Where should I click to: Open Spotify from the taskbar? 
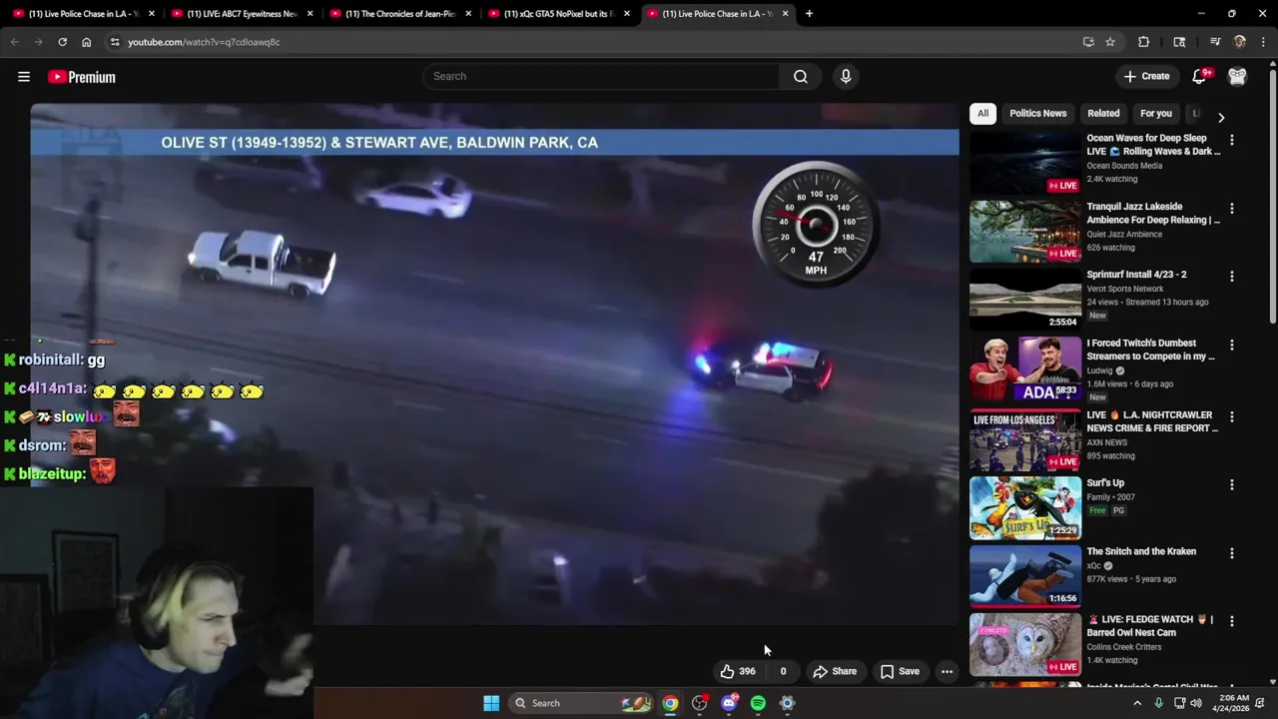(758, 703)
